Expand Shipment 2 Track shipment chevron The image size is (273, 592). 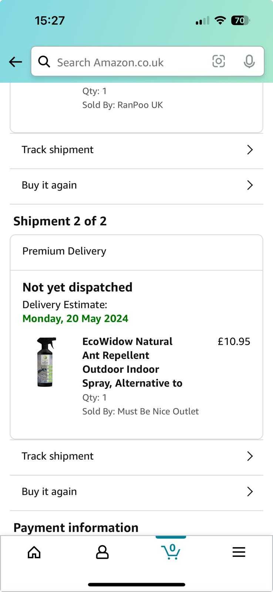tap(250, 456)
